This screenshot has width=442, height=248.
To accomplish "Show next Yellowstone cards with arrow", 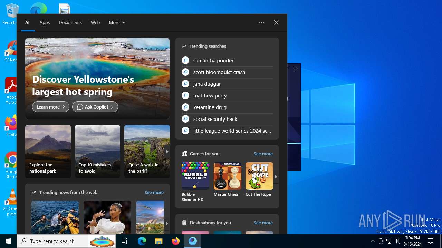I will pos(167,151).
